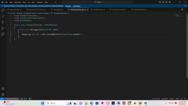
Task: Open the File menu
Action: click(x=6, y=2)
